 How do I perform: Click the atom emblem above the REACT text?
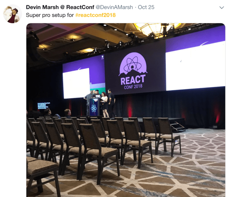(x=133, y=64)
